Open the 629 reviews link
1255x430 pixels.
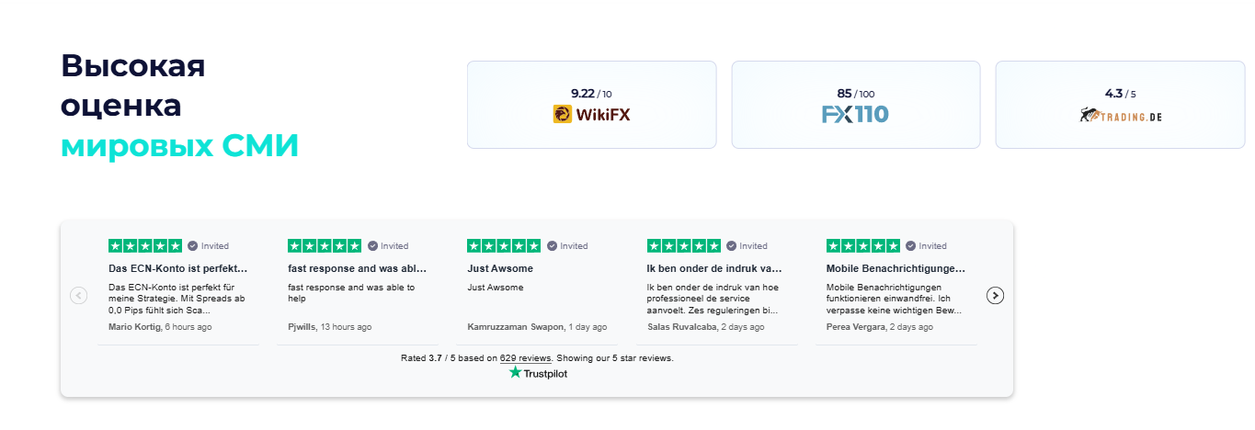pyautogui.click(x=526, y=358)
